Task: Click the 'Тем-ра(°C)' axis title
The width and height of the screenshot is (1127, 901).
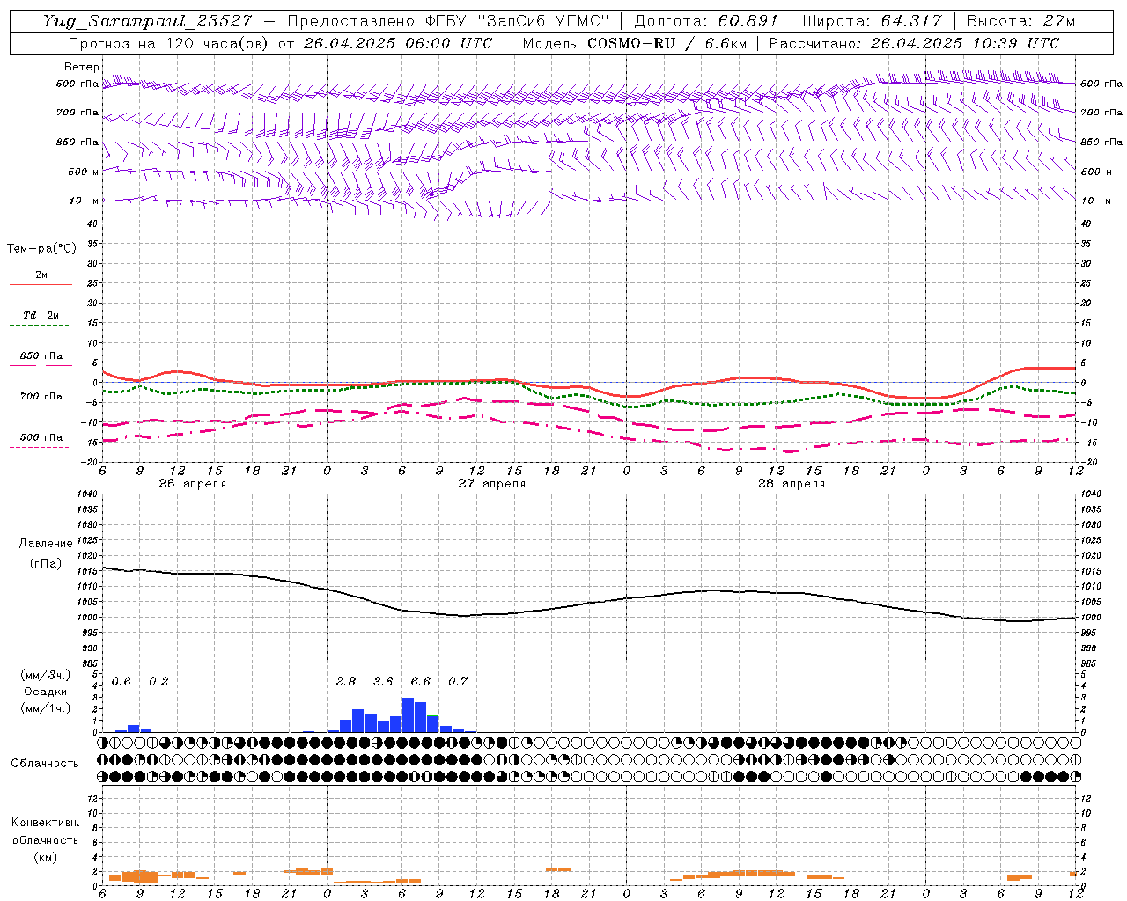Action: [41, 249]
